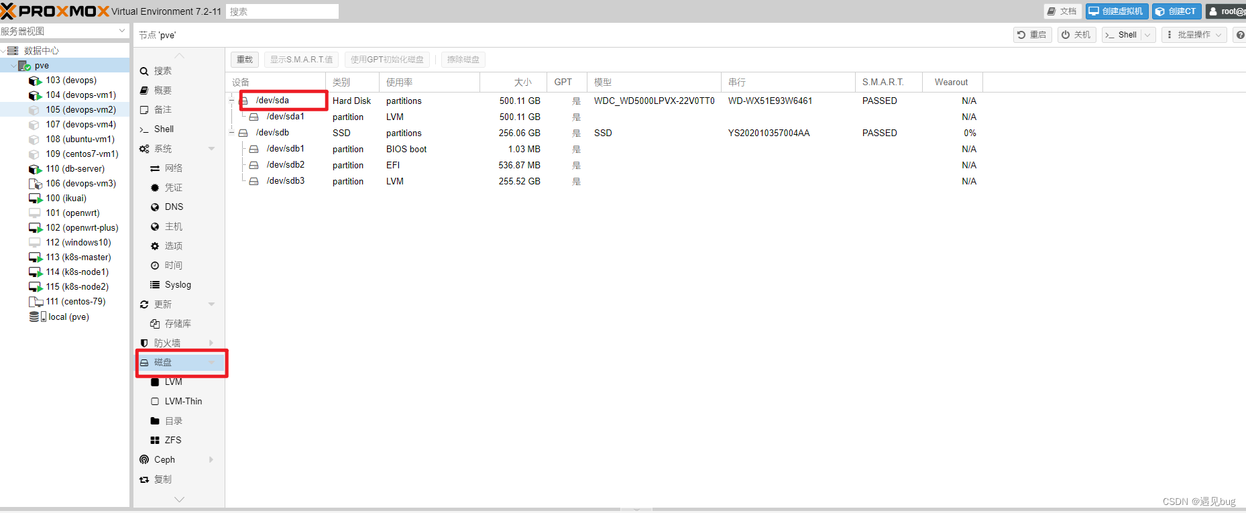
Task: Click the Syslog list icon
Action: point(155,285)
